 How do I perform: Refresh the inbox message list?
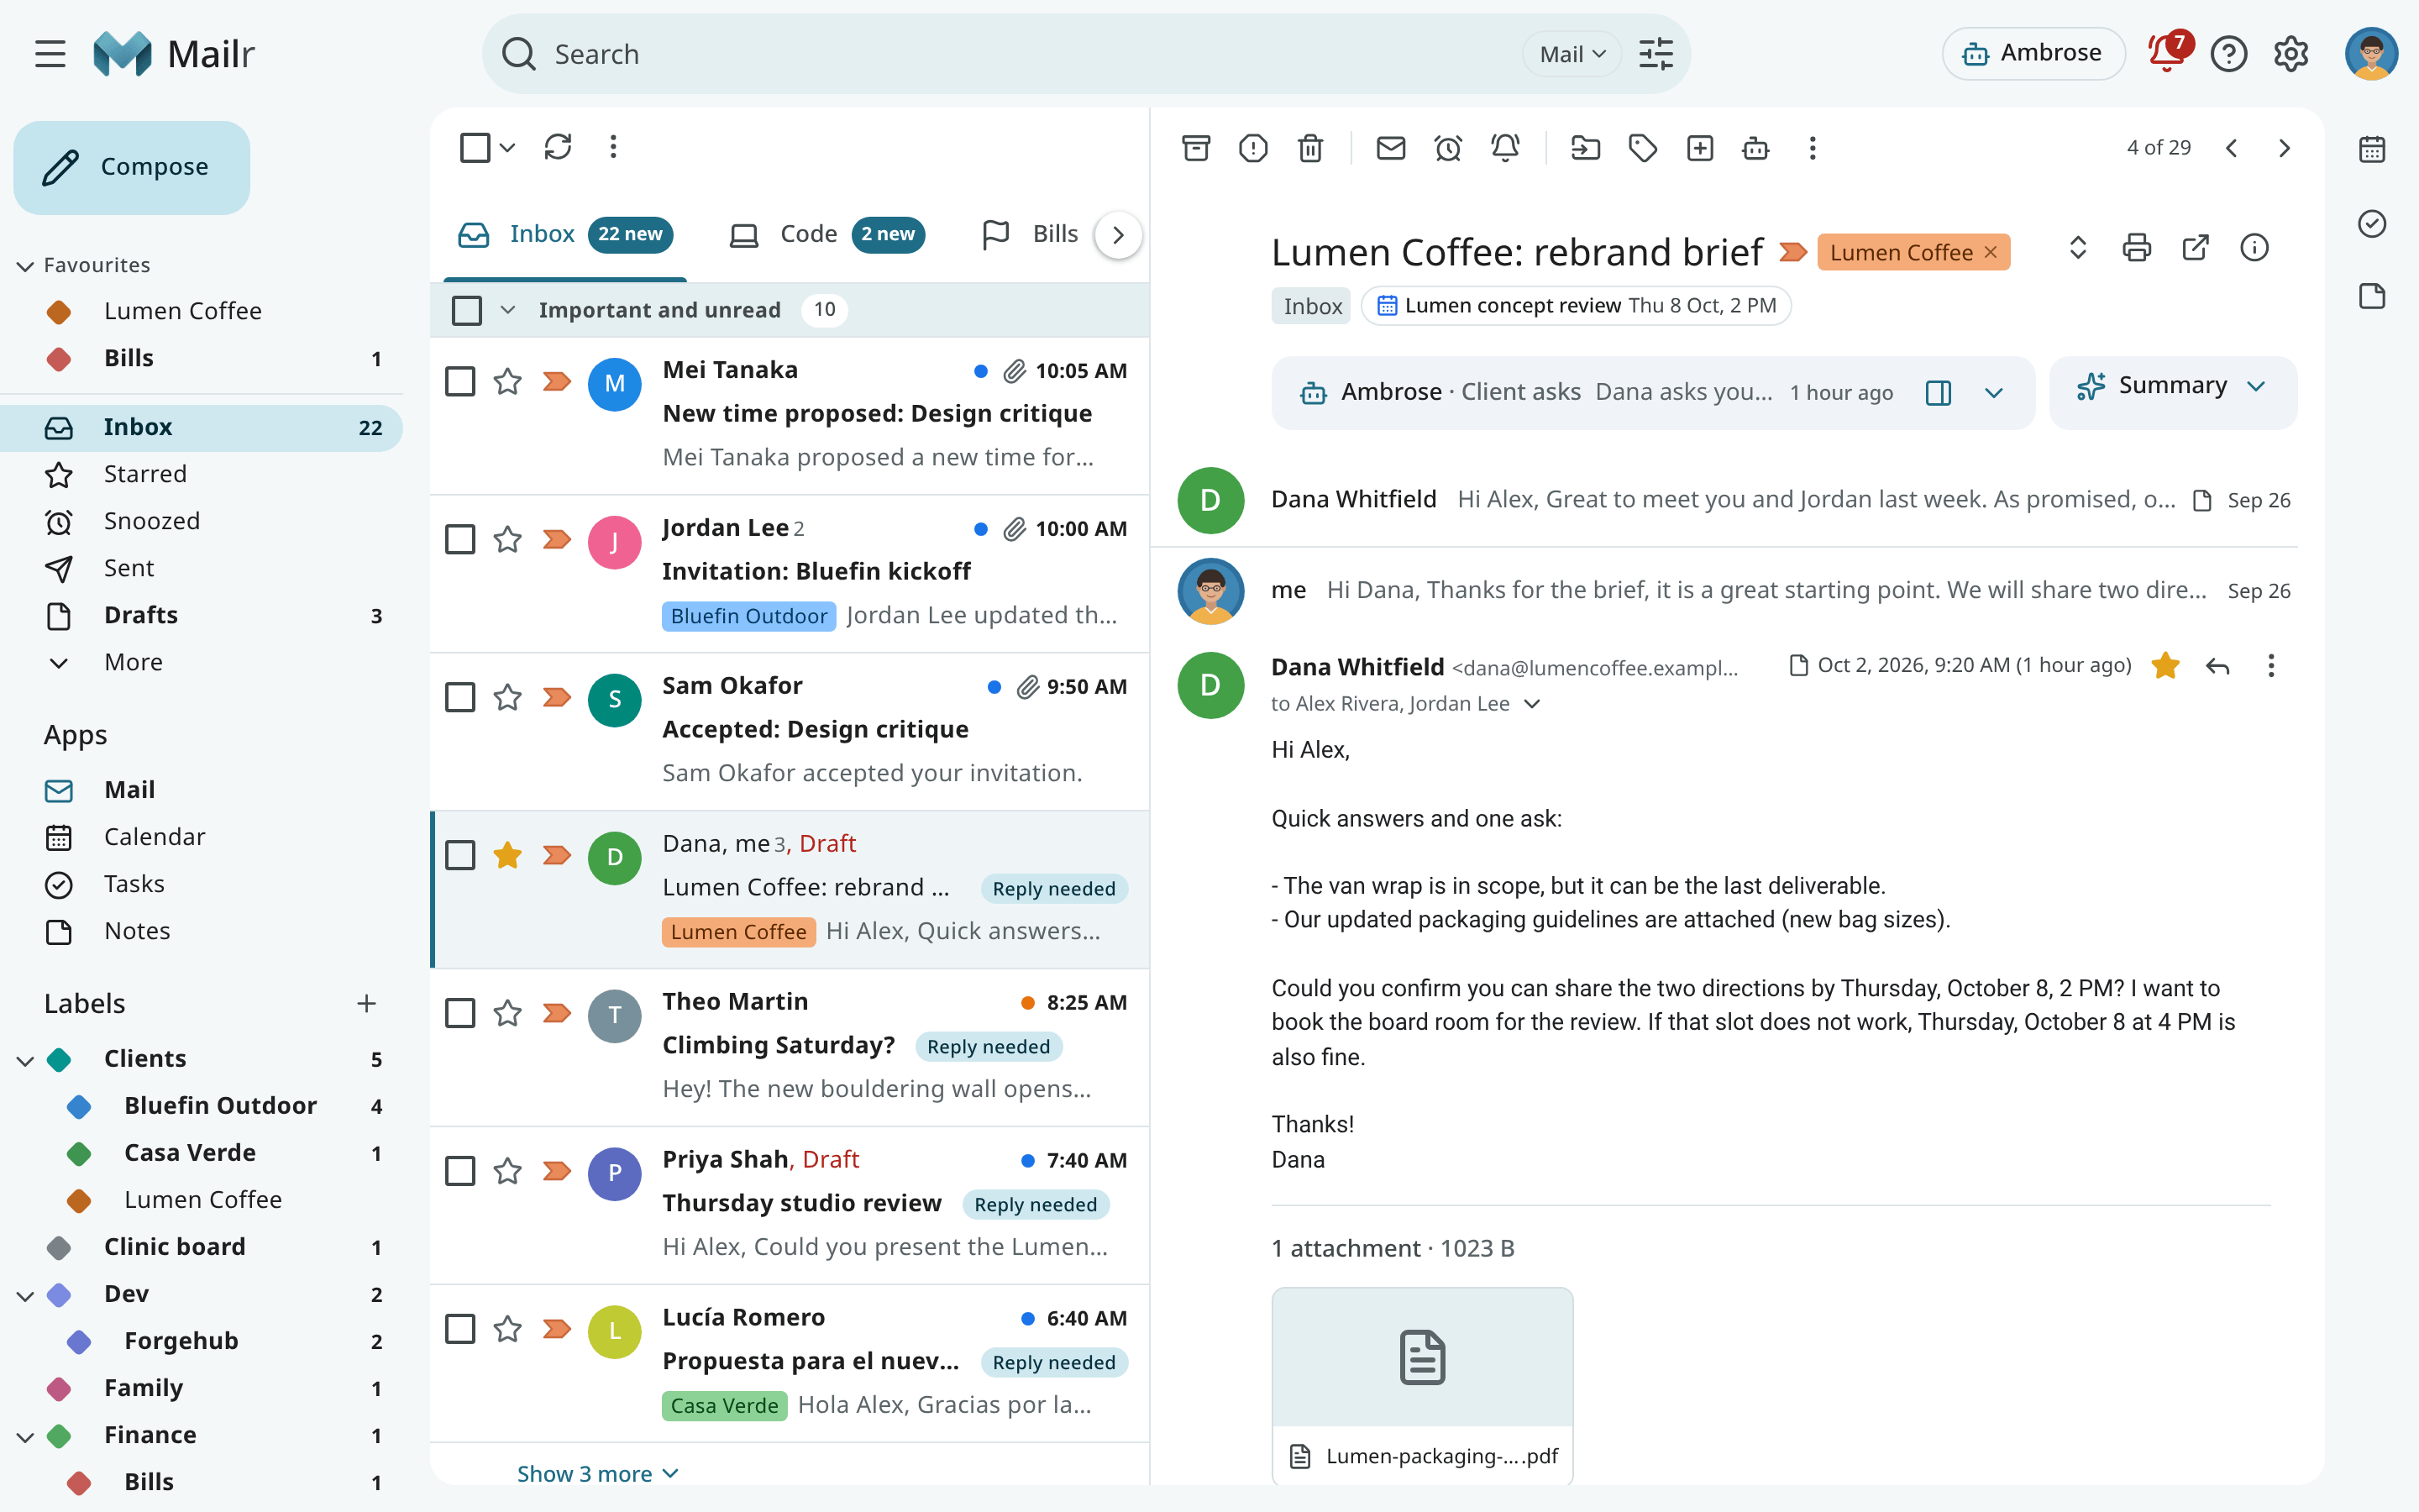click(557, 147)
